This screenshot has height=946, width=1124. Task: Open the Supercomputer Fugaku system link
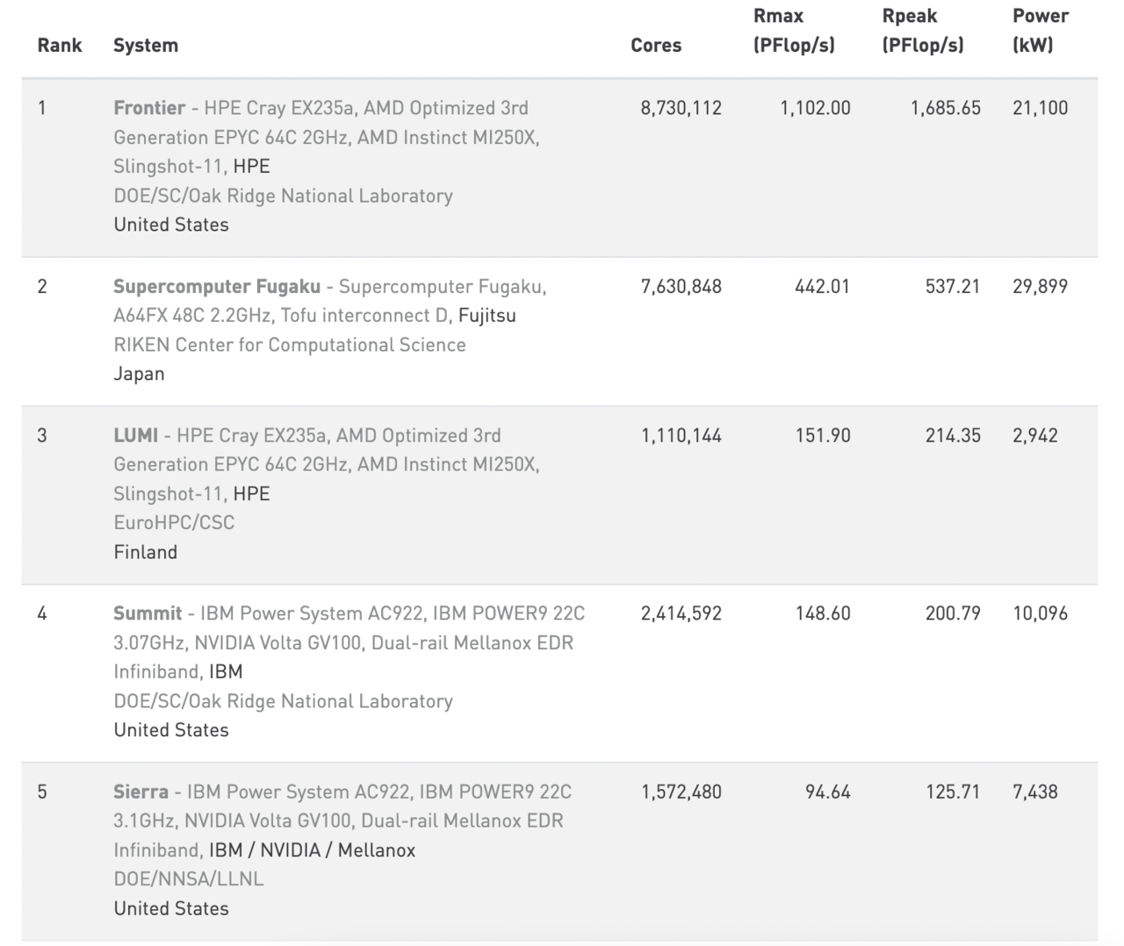(217, 286)
